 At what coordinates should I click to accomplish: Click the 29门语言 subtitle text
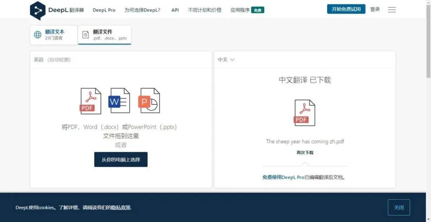point(54,38)
